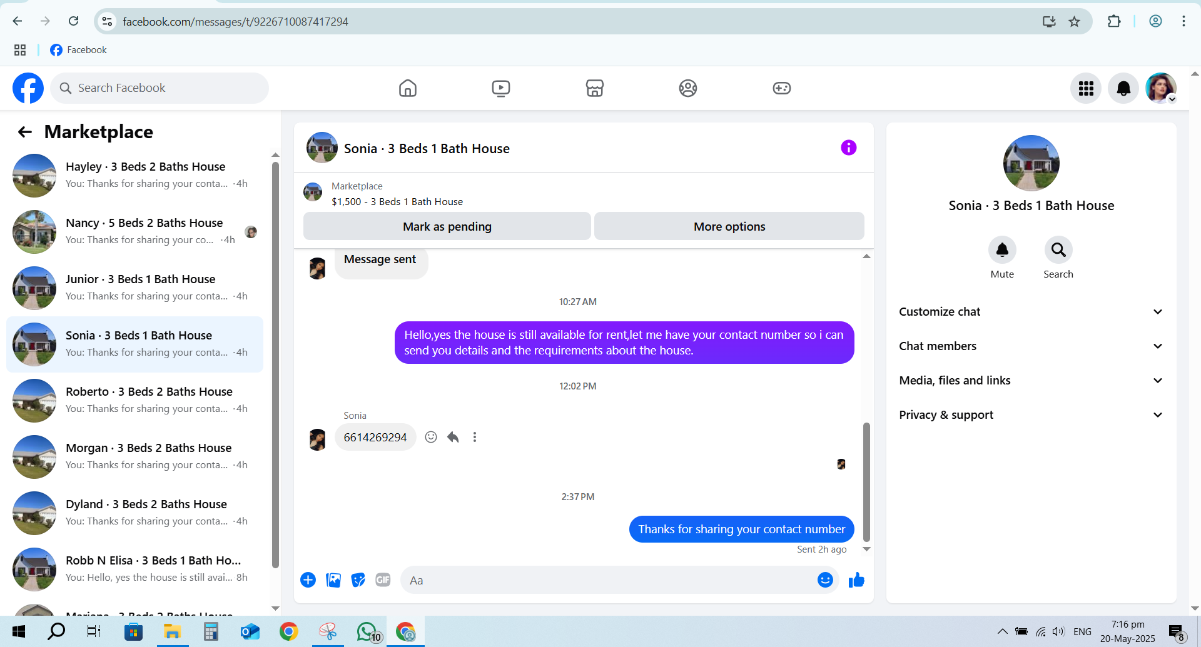Open the Video tab icon

point(501,88)
